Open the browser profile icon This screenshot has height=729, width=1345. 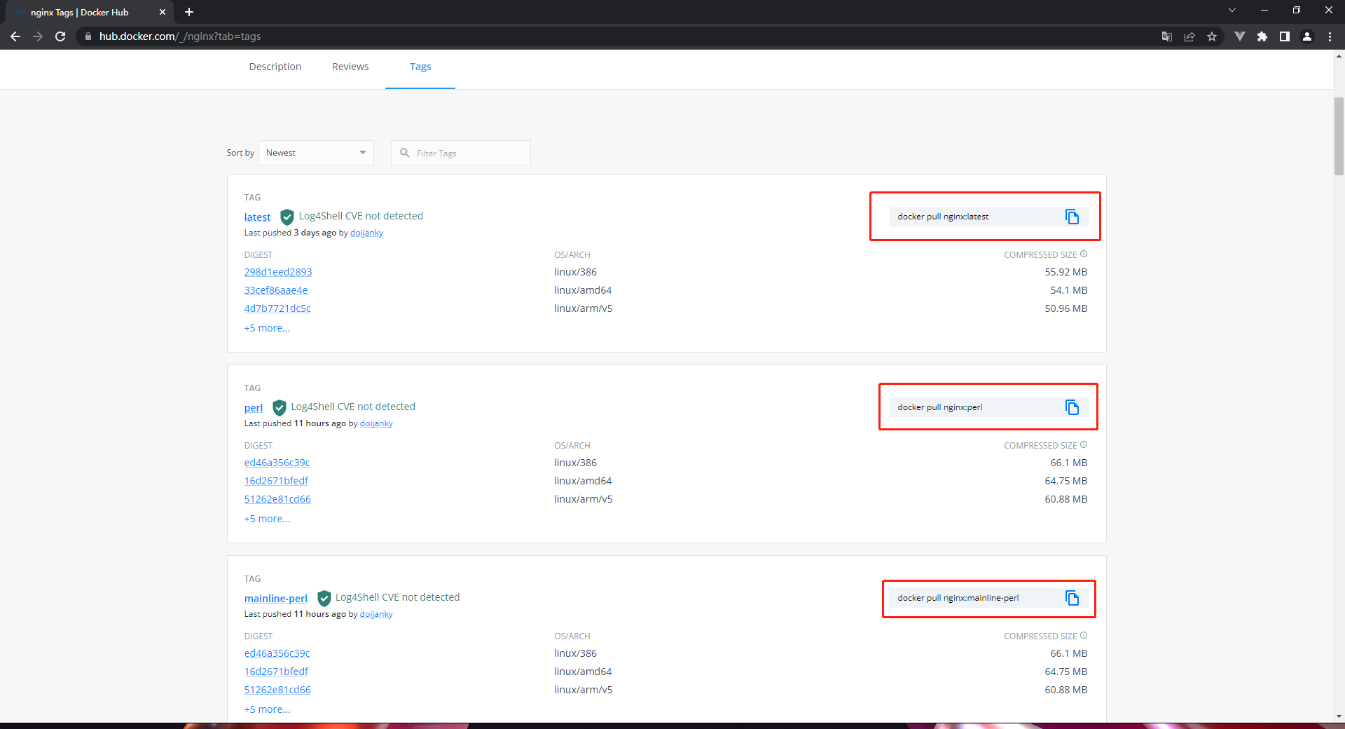point(1307,36)
